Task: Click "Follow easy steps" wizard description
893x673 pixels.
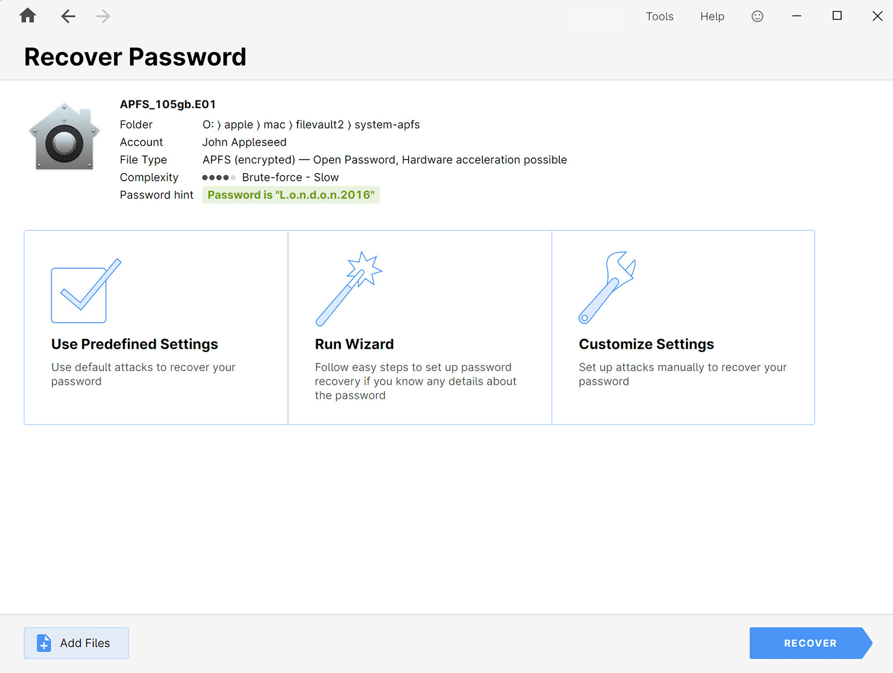Action: click(x=416, y=381)
